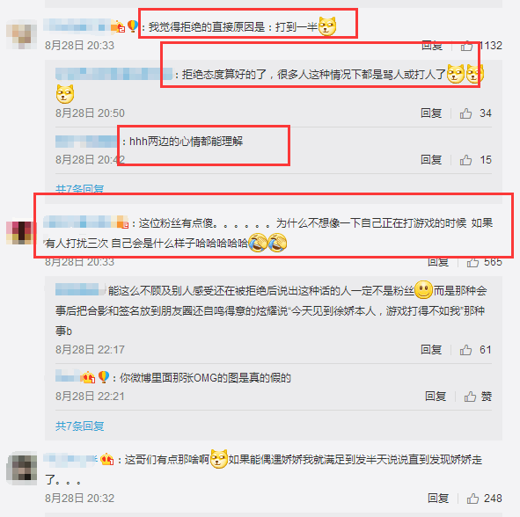
Task: Click 回复 on the 22:17 reply
Action: [431, 350]
